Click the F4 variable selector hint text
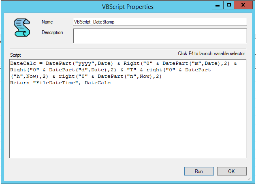 point(211,53)
